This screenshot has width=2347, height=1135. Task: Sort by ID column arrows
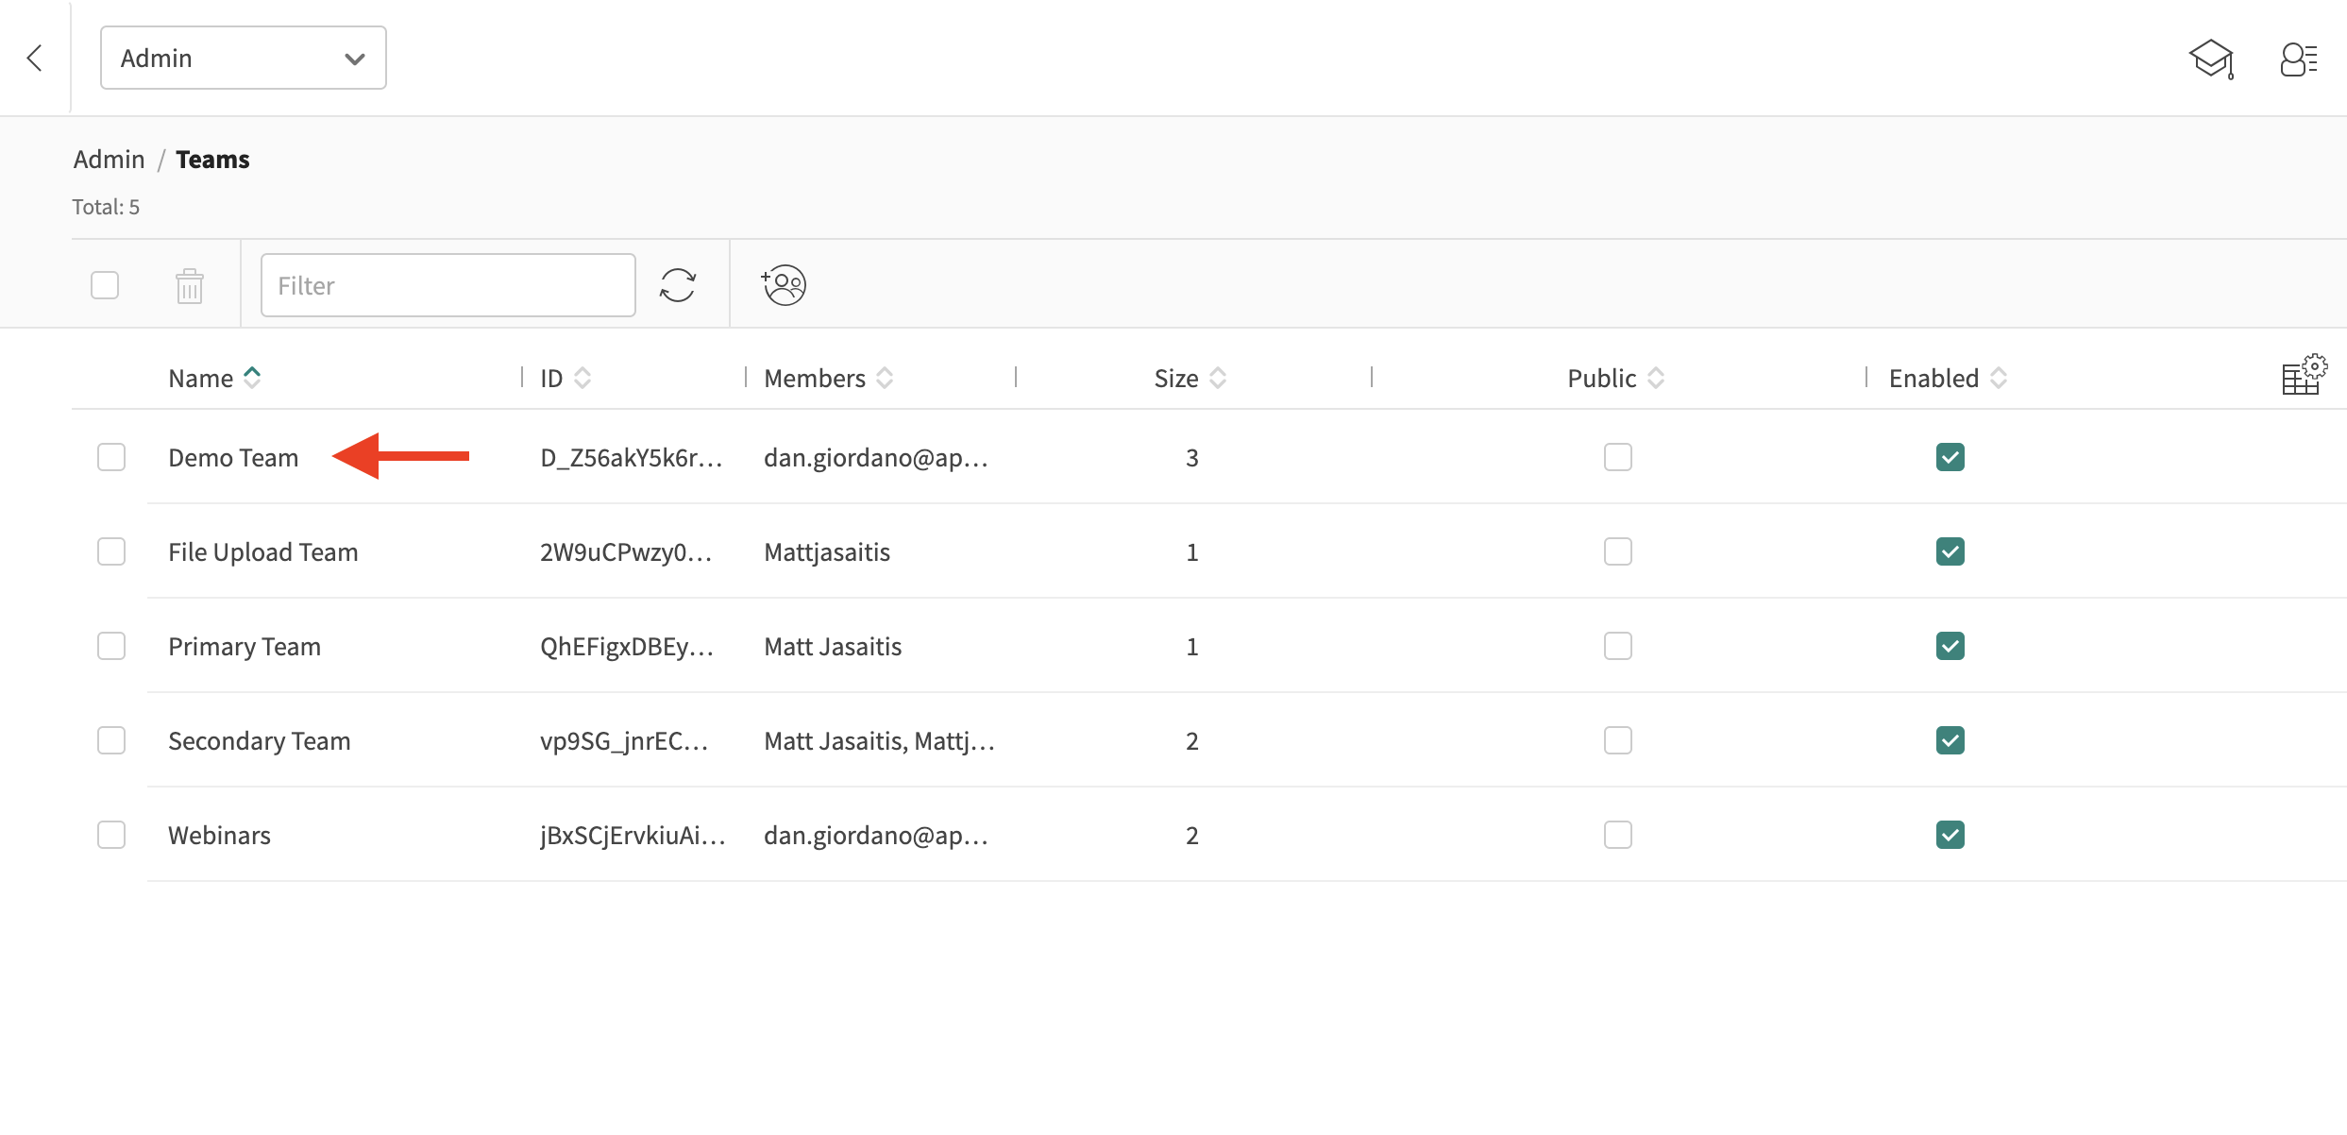pos(583,378)
